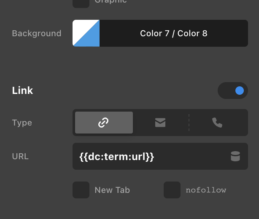The image size is (259, 219).
Task: Click the Type control label
Action: click(x=22, y=123)
